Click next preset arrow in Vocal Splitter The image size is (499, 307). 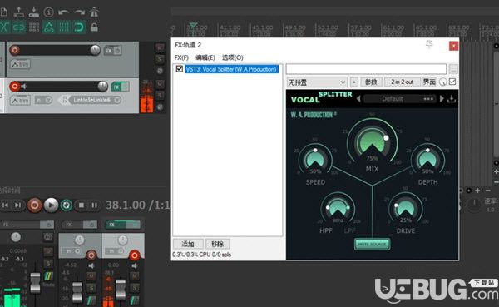[442, 99]
